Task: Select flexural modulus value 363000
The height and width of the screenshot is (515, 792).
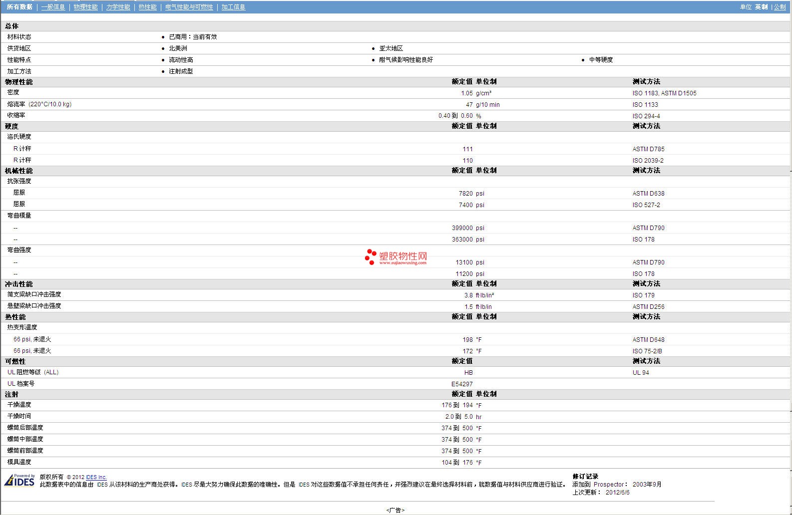Action: point(462,240)
